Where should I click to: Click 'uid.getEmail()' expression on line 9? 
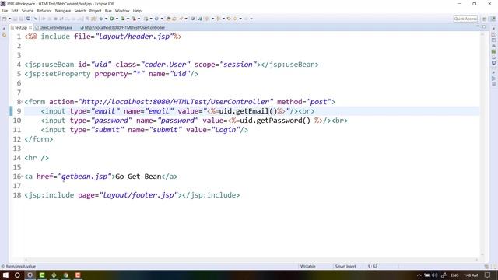(247, 111)
